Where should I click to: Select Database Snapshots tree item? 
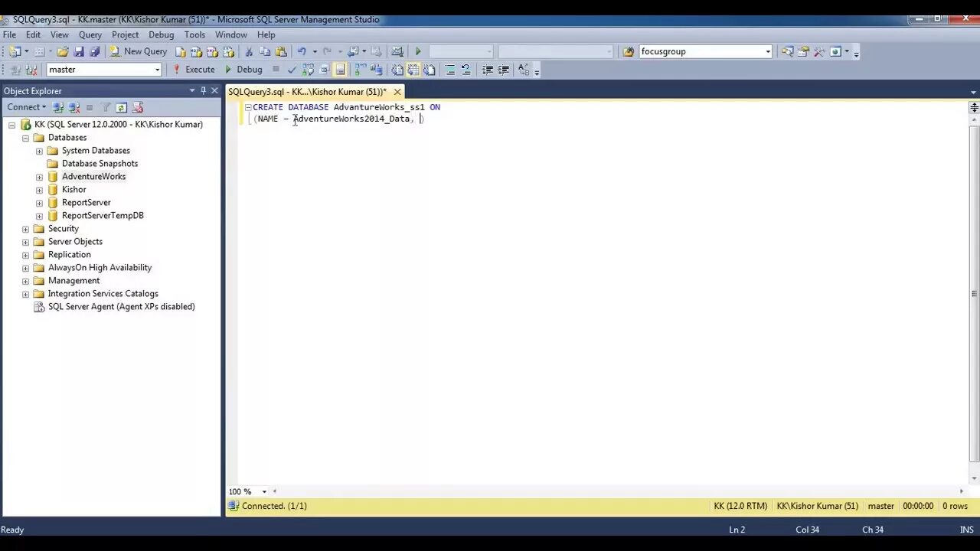(100, 164)
